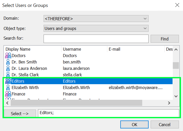Confirm selection with OK
The width and height of the screenshot is (183, 131).
tap(134, 125)
